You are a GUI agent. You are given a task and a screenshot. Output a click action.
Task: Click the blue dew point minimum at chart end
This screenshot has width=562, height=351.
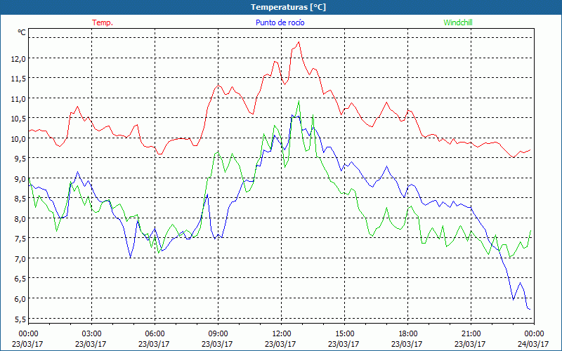tap(530, 309)
